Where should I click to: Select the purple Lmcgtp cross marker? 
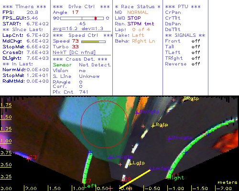point(109,158)
